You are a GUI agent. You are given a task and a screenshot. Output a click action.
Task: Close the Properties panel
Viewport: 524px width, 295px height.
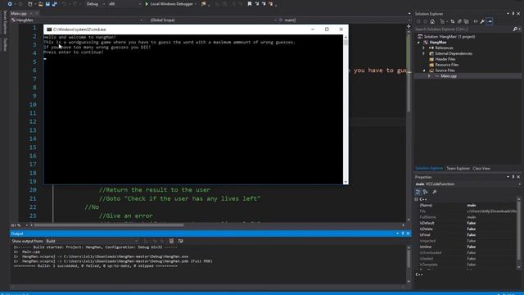518,177
